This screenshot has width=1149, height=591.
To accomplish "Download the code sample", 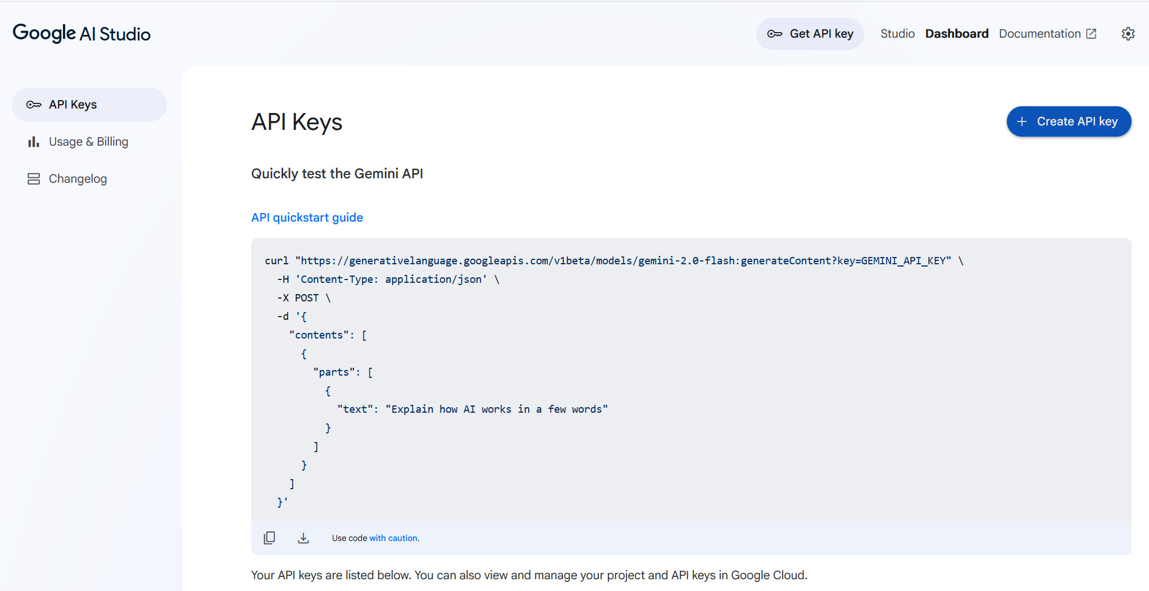I will 303,538.
